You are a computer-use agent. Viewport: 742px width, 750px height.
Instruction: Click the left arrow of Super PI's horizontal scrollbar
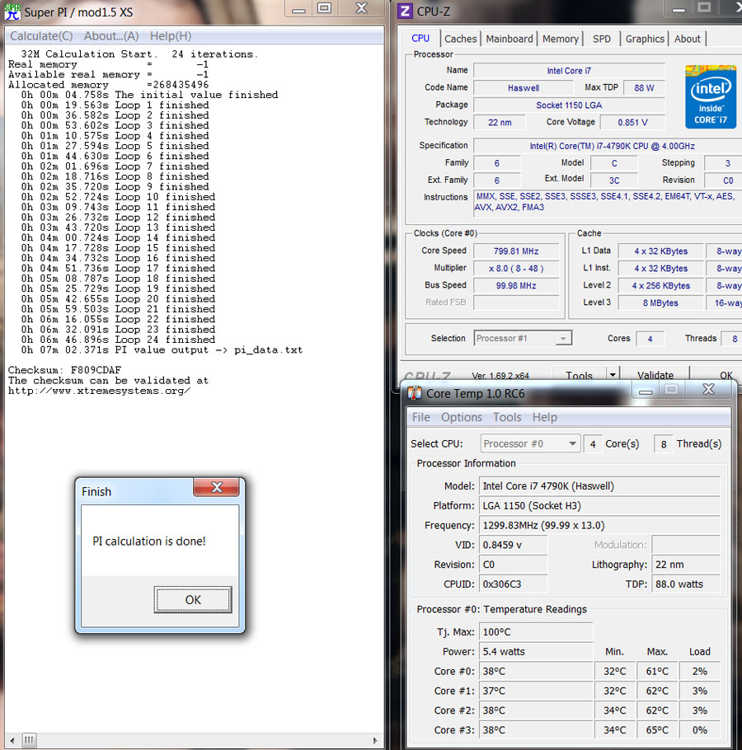click(12, 740)
